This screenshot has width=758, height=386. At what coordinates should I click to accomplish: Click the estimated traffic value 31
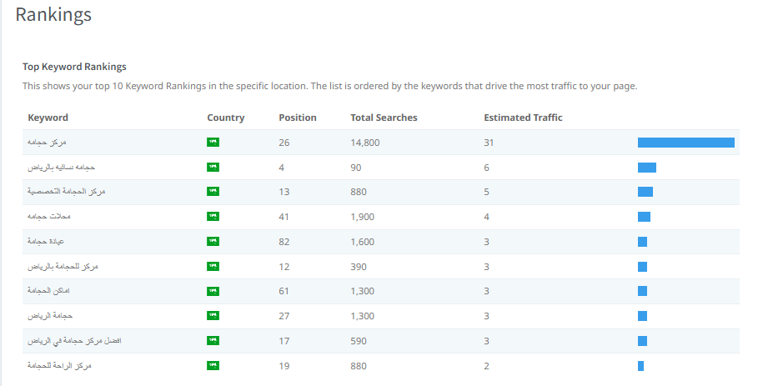point(489,143)
